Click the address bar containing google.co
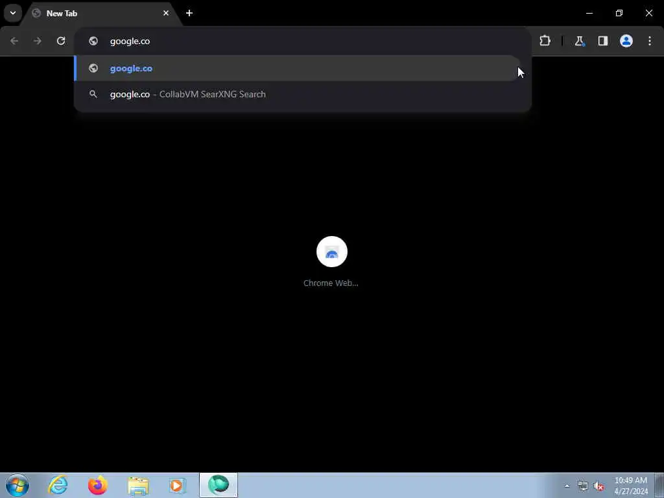 coord(302,41)
